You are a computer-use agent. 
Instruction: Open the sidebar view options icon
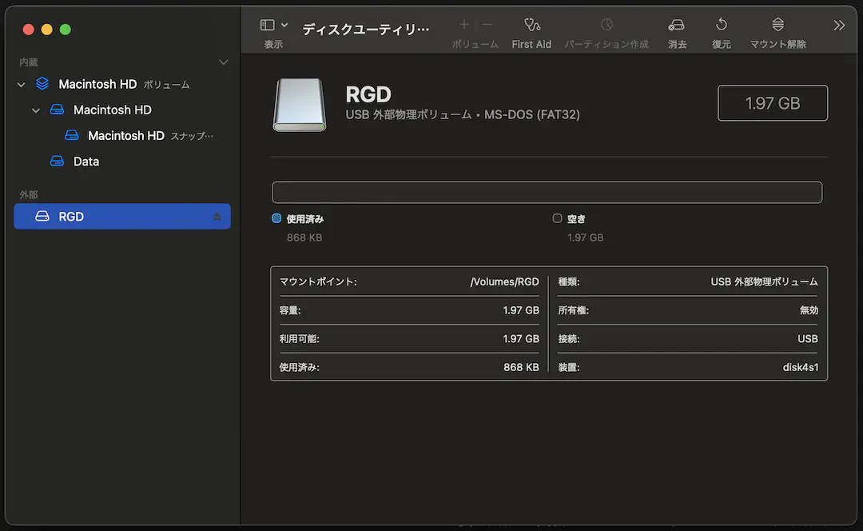(x=268, y=25)
